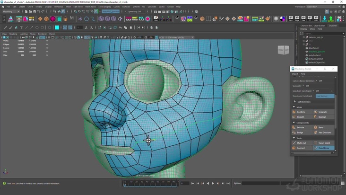Click the viewport view cube
Viewport: 346px width, 195px height.
(283, 50)
